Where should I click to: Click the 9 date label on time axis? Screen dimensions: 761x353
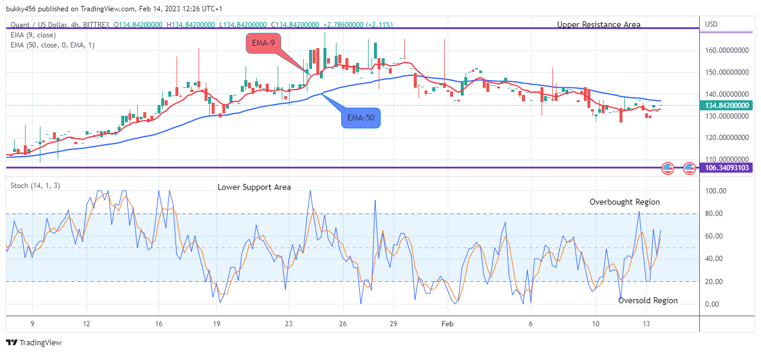[x=32, y=324]
